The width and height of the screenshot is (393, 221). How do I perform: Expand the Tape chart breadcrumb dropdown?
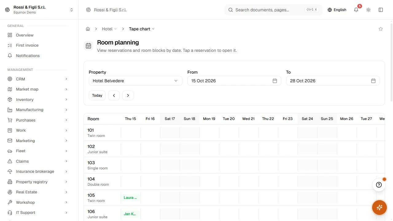click(142, 29)
